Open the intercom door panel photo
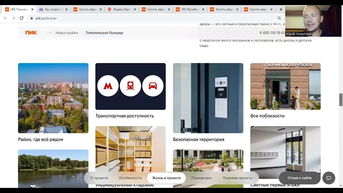Viewport: 343px width, 193px height. tap(208, 98)
